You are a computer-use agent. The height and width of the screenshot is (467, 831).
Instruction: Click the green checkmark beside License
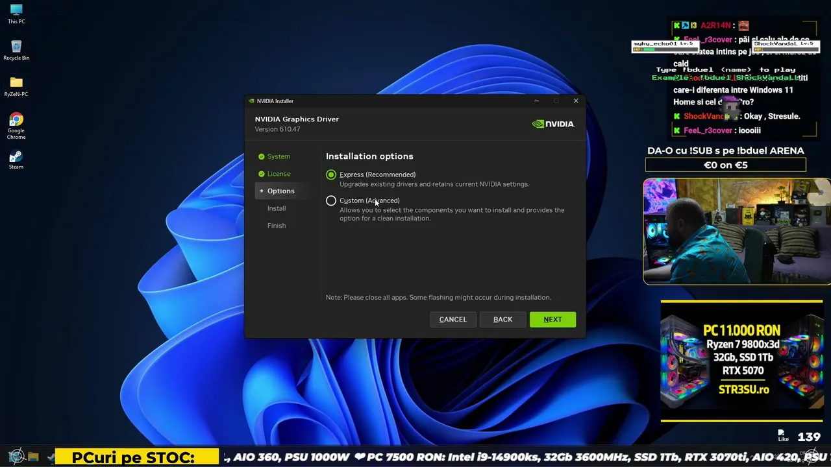click(x=261, y=174)
